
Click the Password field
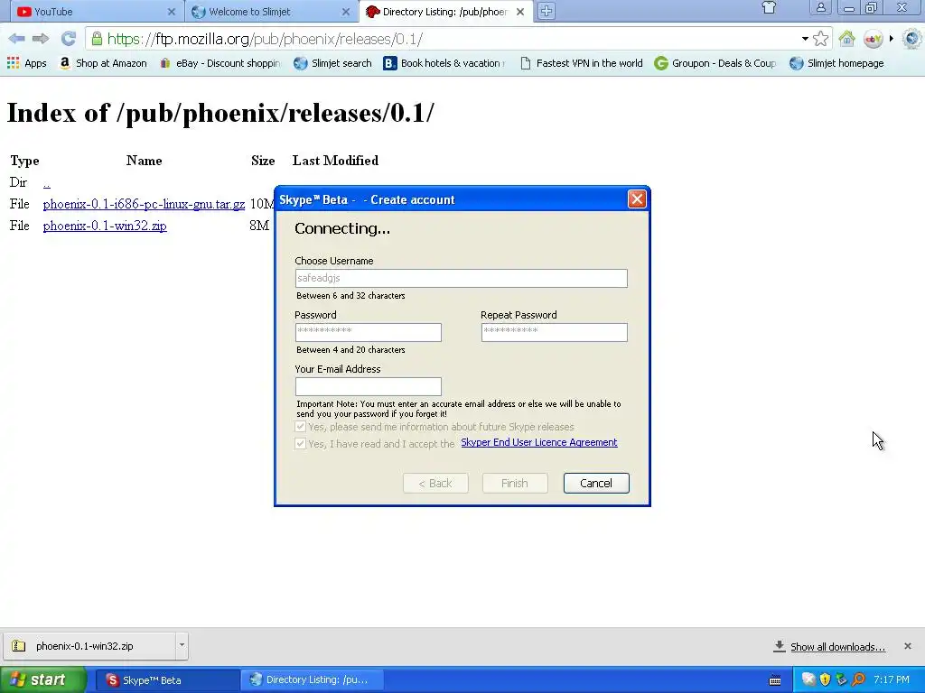369,332
